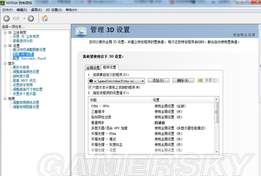This screenshot has width=261, height=176.
Task: Click settings list scrollbar down arrow
Action: click(x=216, y=152)
